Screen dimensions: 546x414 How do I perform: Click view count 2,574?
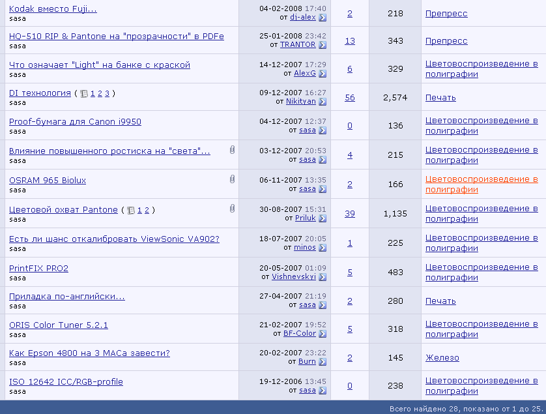395,98
